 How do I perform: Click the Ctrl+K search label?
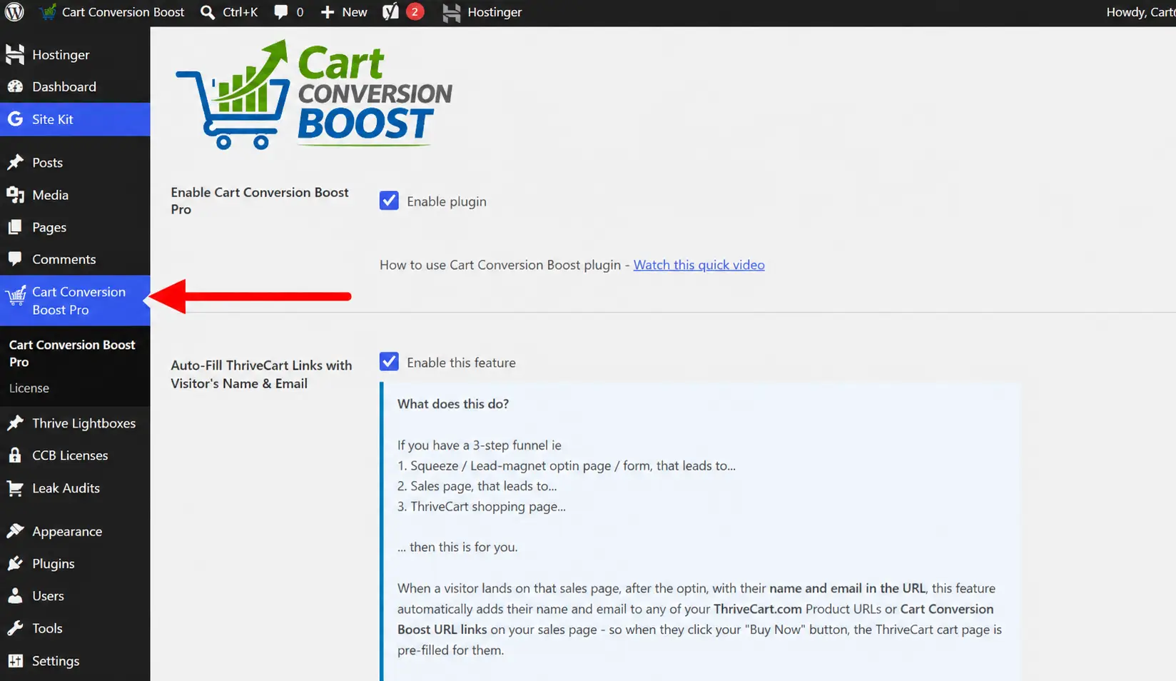click(x=240, y=12)
